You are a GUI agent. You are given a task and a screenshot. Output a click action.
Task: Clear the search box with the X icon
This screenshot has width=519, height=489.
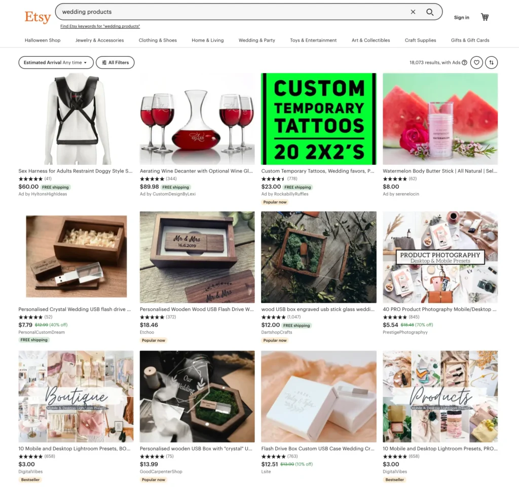coord(413,12)
